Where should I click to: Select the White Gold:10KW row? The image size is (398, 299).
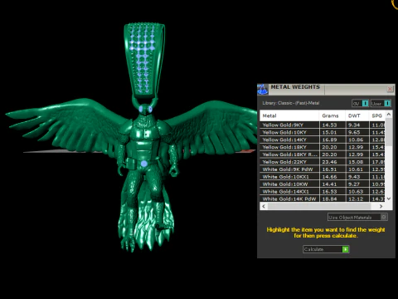(x=323, y=184)
